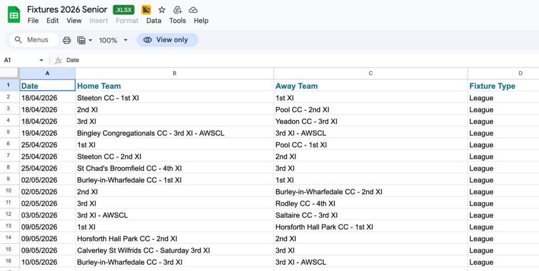Click the Menus search box
Viewport: 539px width, 271px height.
click(32, 40)
